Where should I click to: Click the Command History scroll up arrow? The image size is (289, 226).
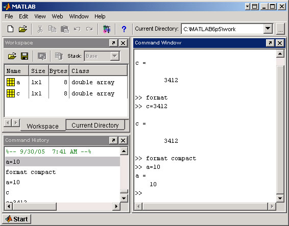click(x=124, y=151)
